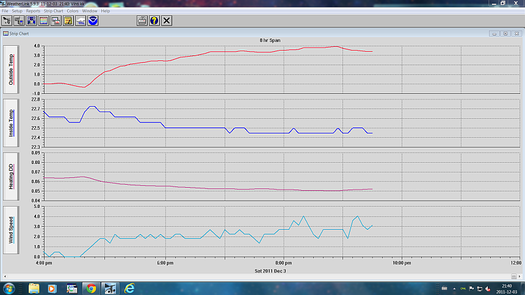The image size is (525, 295).
Task: Open the Colors menu
Action: coord(73,11)
